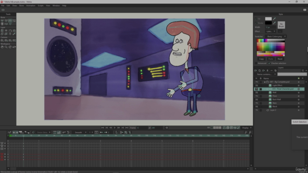Click the Copy style button
Image resolution: width=308 pixels, height=173 pixels.
tap(261, 59)
